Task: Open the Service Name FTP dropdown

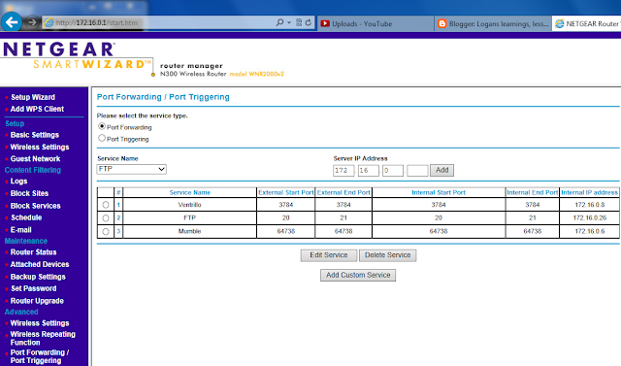Action: 132,169
